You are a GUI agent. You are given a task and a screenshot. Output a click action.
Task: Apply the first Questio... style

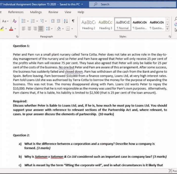click(x=140, y=24)
